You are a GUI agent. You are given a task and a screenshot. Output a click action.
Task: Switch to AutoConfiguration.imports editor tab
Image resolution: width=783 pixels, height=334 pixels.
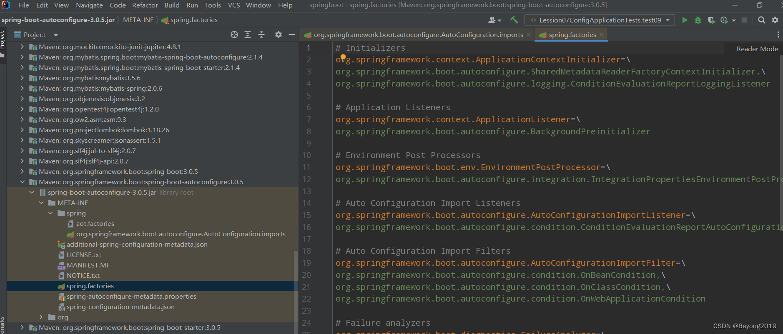pos(418,35)
